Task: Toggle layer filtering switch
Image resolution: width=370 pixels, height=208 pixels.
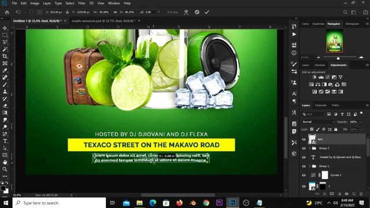Action: 361,113
